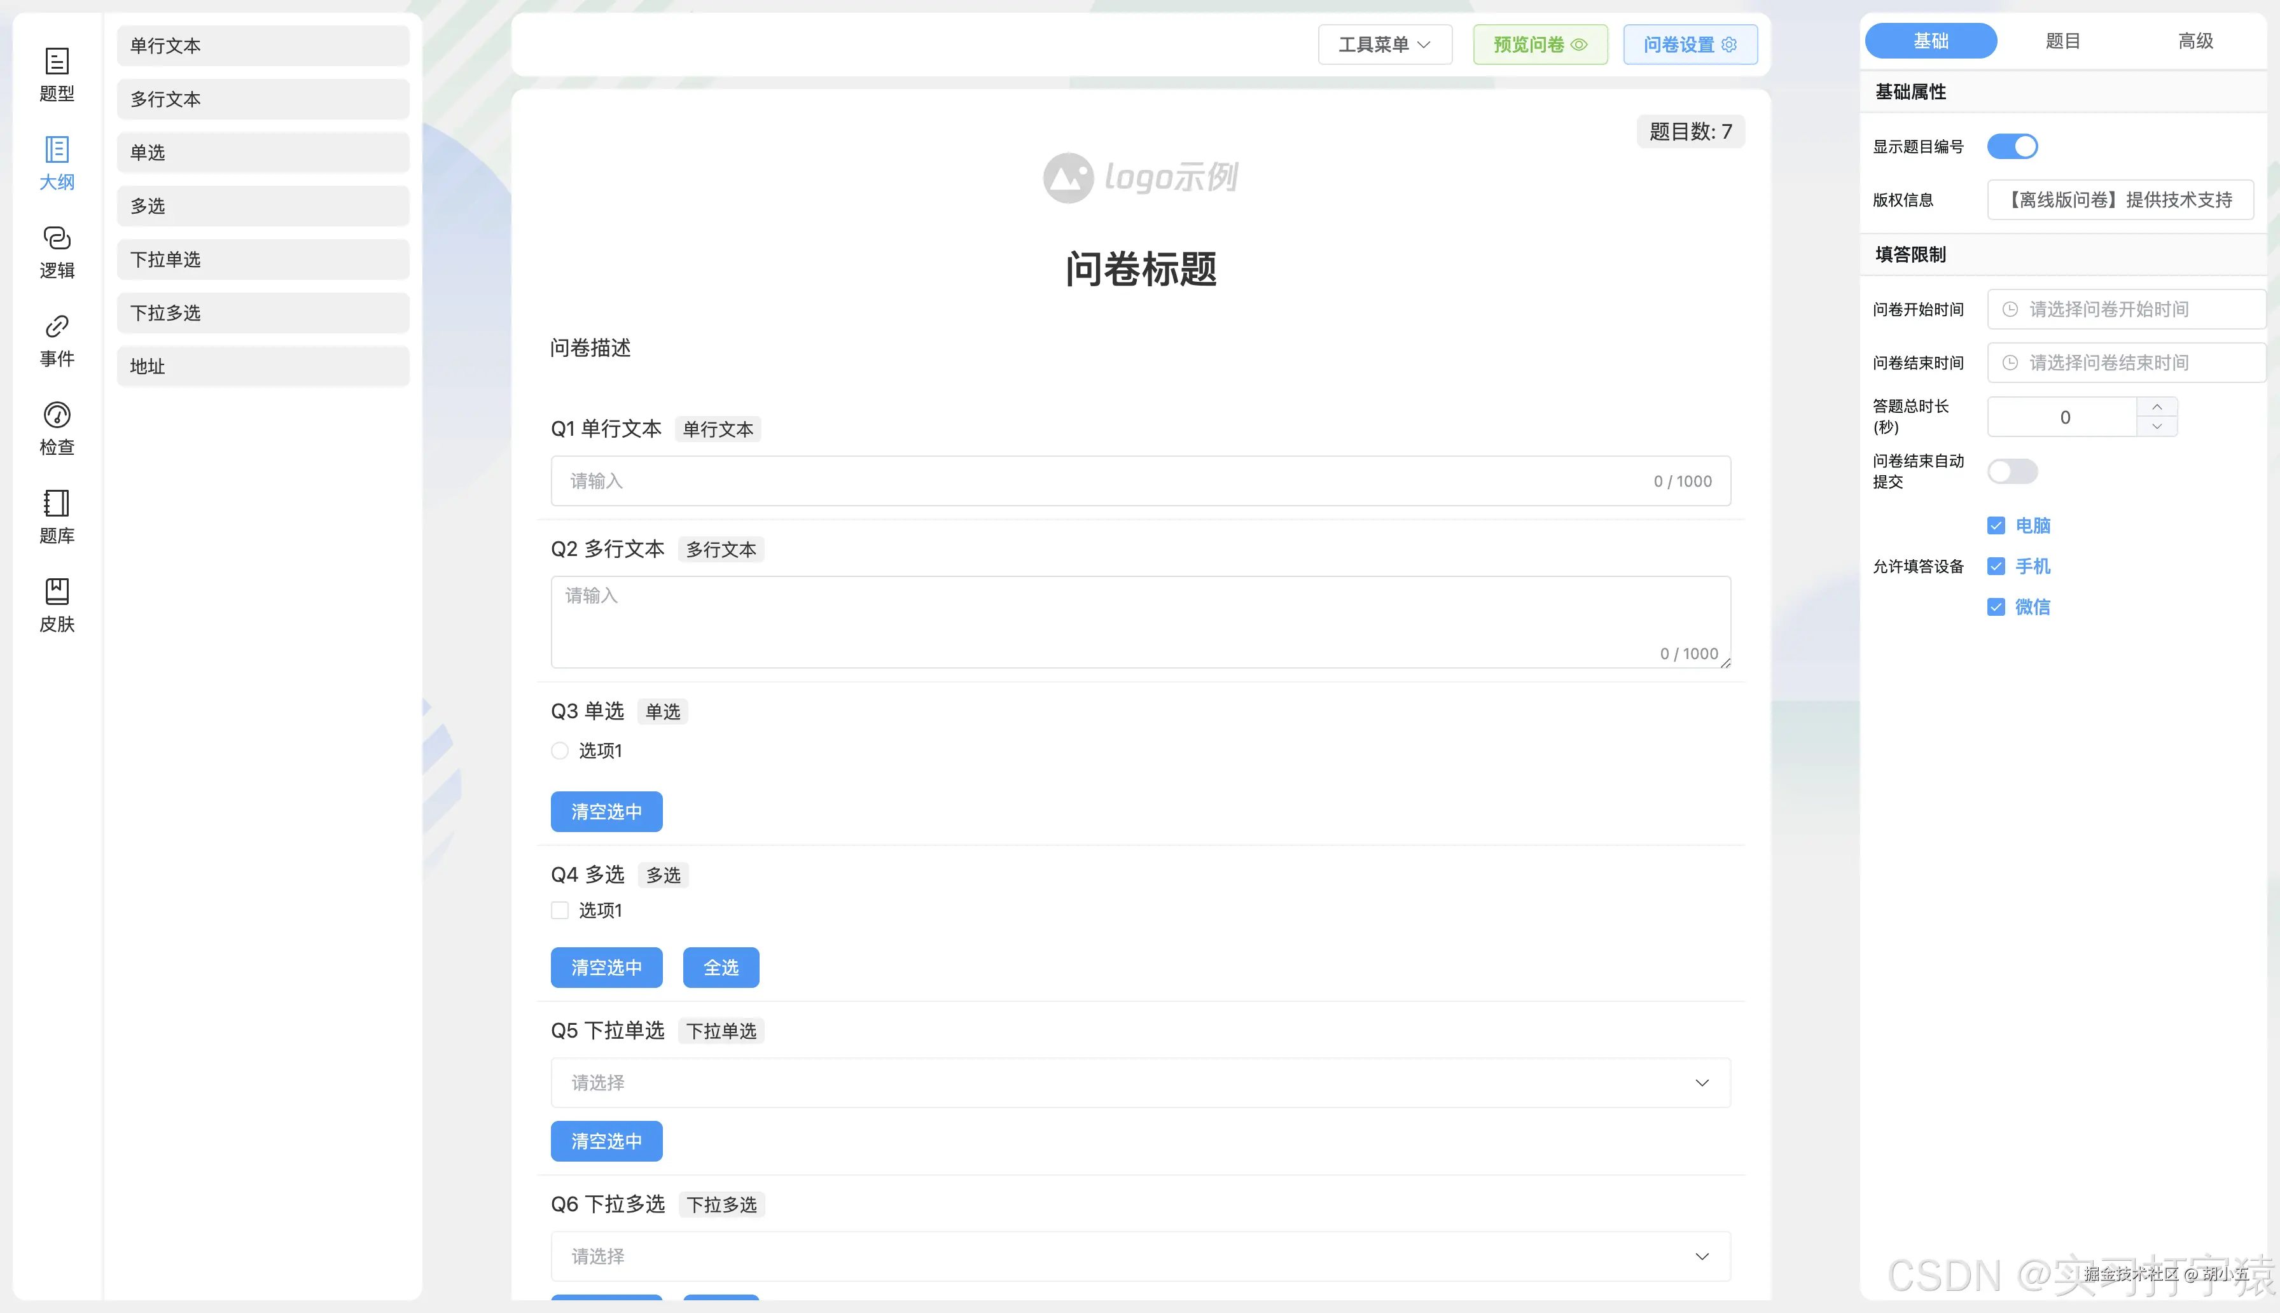
Task: Disable the 显示题目编号 toggle
Action: 2014,146
